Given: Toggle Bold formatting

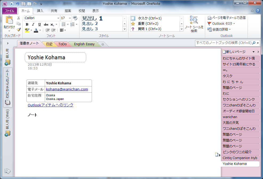Looking at the screenshot, I should tap(27, 24).
